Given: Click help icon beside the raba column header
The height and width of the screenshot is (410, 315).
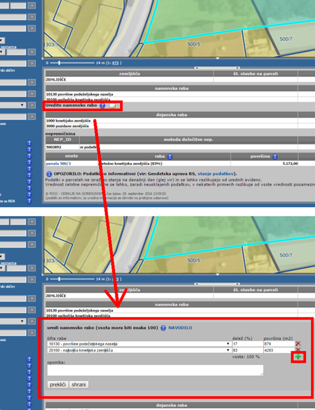Looking at the screenshot, I should pyautogui.click(x=170, y=157).
